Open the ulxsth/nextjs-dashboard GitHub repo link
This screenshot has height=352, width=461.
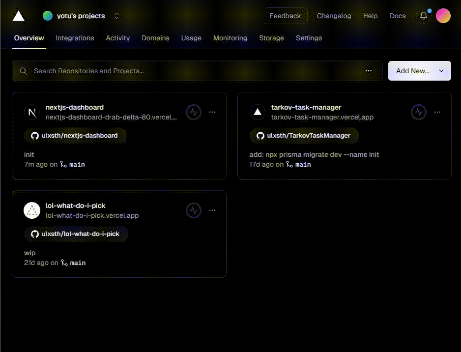point(75,136)
